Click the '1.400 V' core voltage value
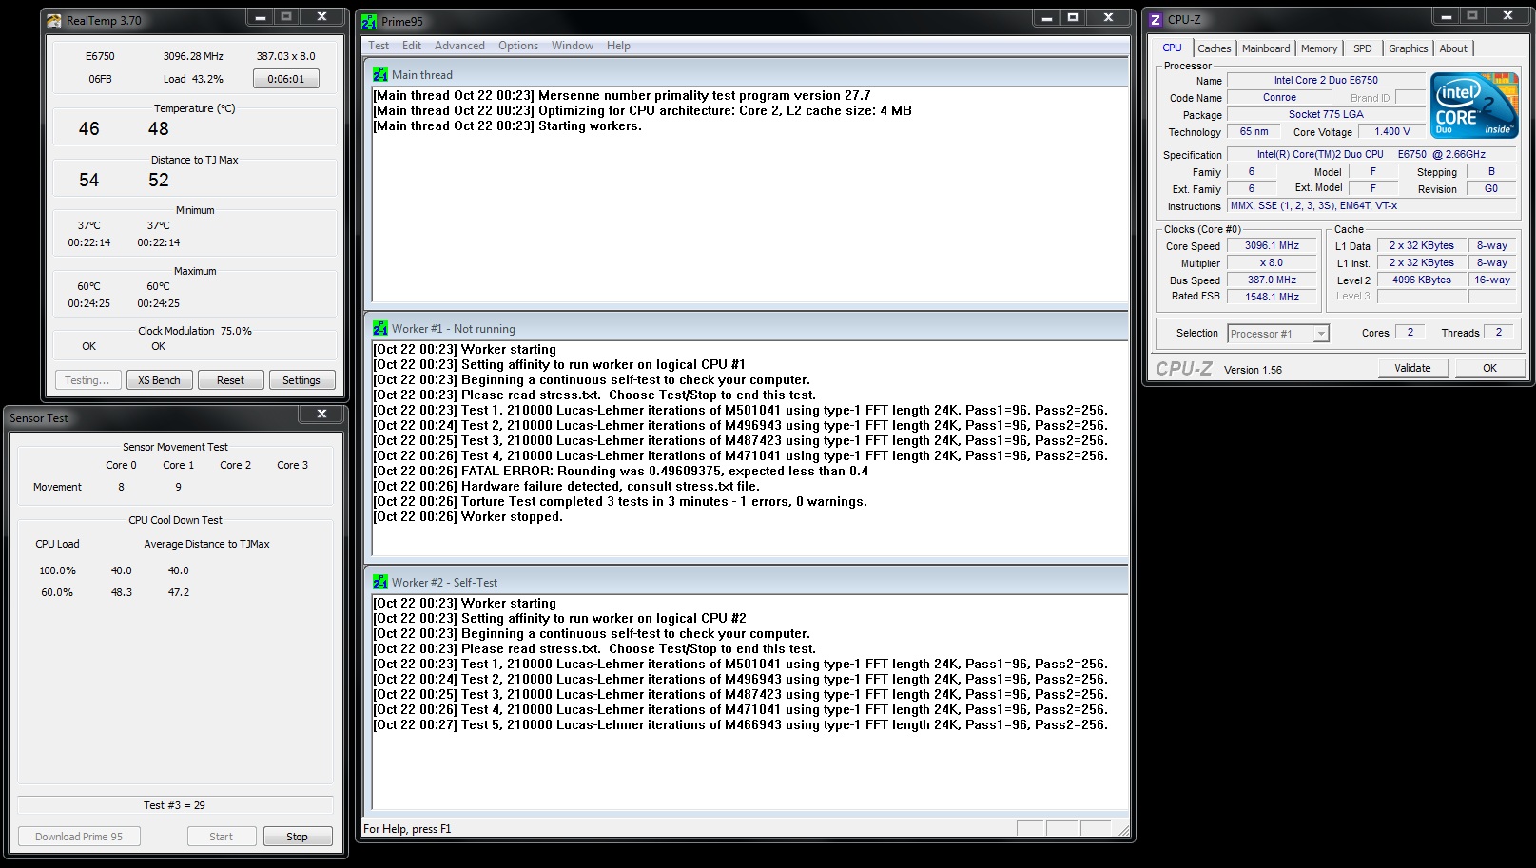1536x868 pixels. [1391, 131]
